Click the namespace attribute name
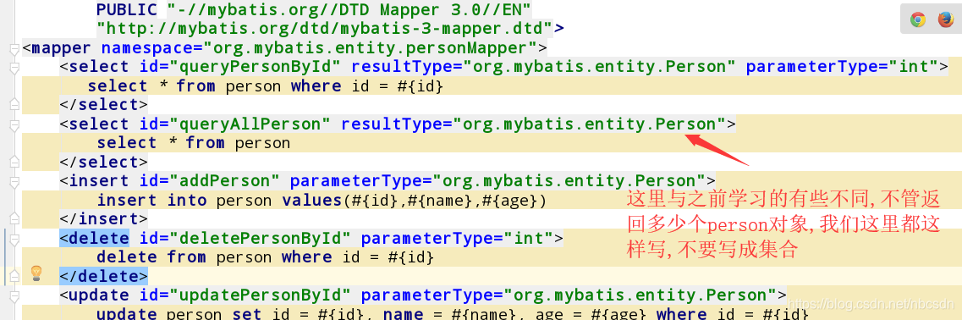The width and height of the screenshot is (962, 320). coord(147,48)
